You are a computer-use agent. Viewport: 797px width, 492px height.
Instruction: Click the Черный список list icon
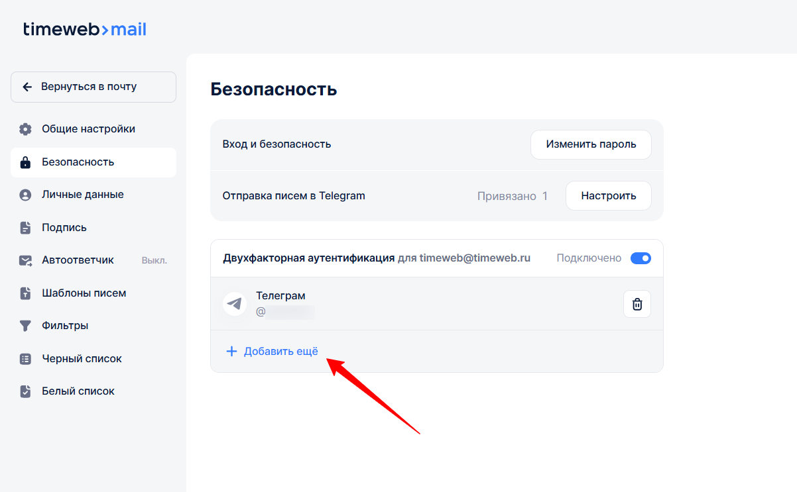(25, 359)
